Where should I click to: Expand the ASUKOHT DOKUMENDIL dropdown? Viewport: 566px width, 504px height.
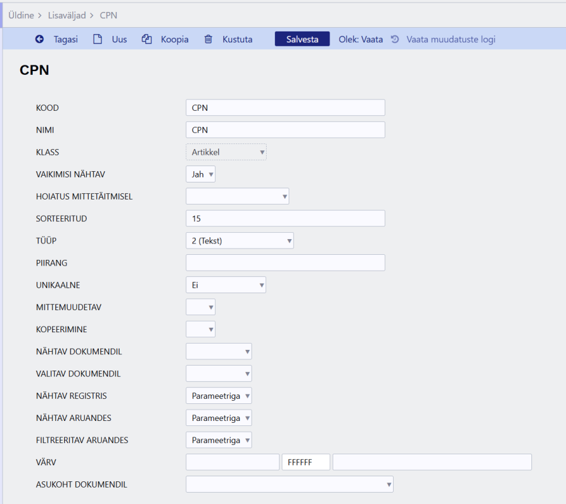pyautogui.click(x=289, y=484)
